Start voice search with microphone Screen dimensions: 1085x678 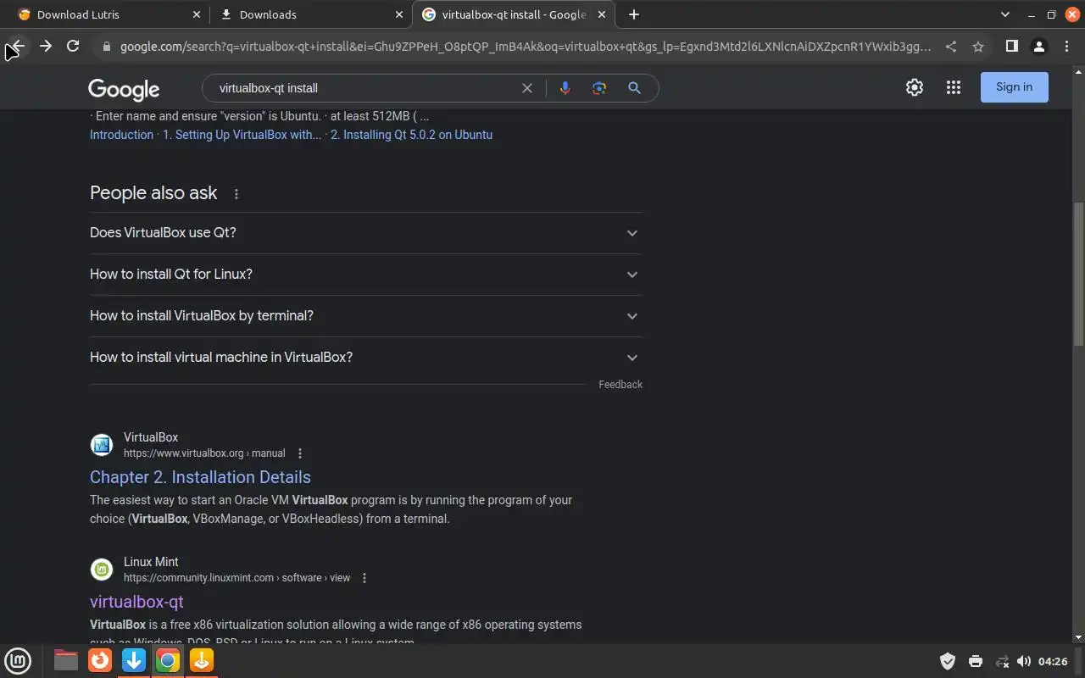tap(565, 88)
